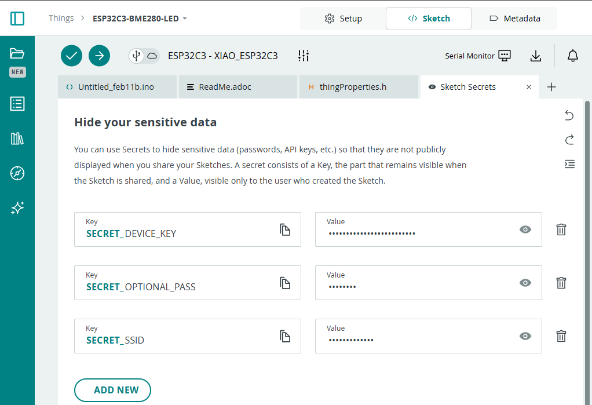
Task: Toggle the USB/cloud connection switch
Action: (144, 56)
